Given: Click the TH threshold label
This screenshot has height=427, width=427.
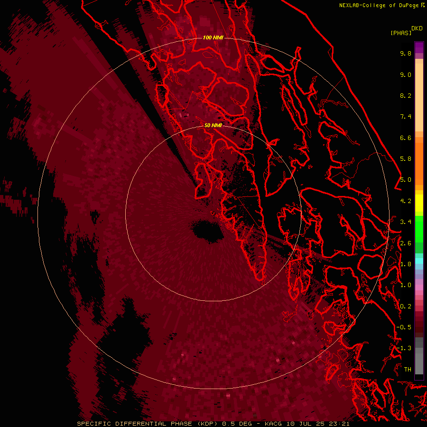Looking at the screenshot, I should click(408, 370).
